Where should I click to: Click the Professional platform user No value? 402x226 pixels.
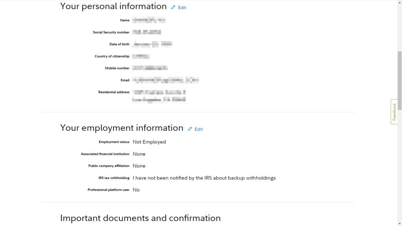pos(136,190)
